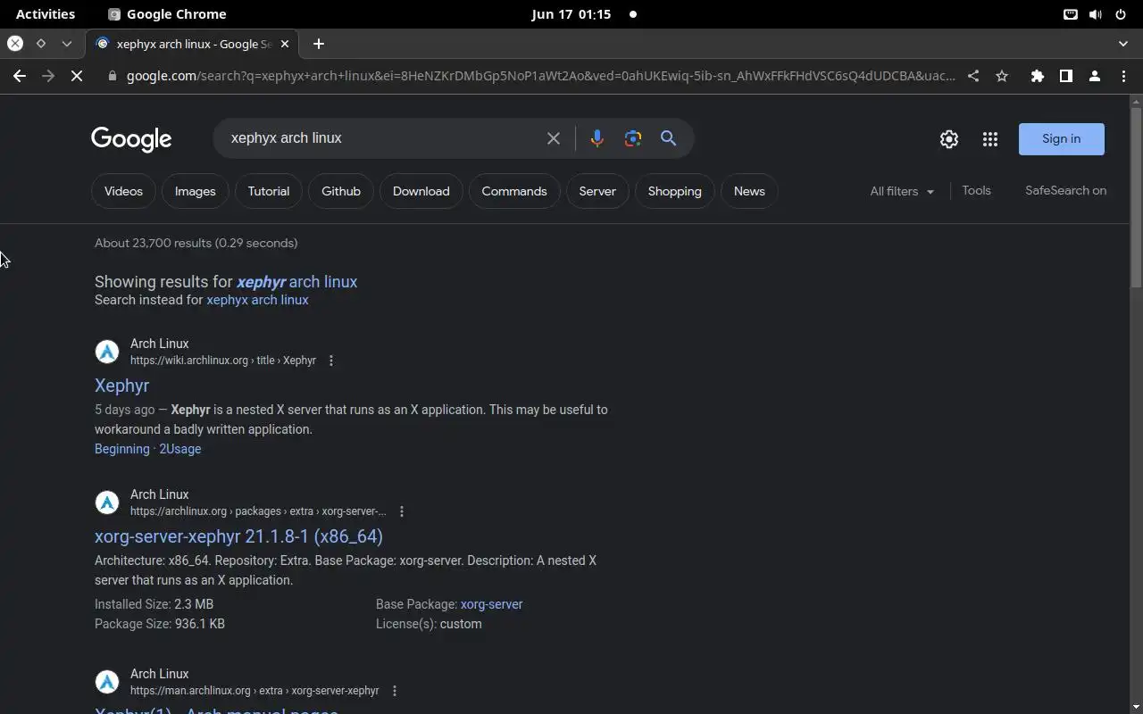Viewport: 1143px width, 714px height.
Task: Go back using the browser back arrow
Action: (20, 76)
